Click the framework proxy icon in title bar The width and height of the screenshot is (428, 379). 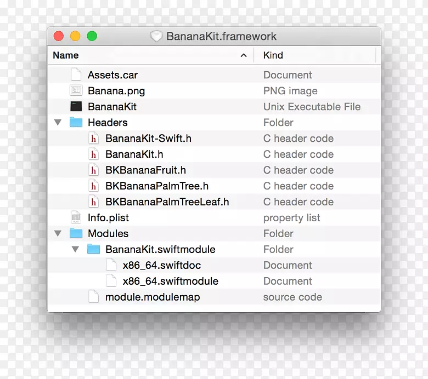[156, 37]
